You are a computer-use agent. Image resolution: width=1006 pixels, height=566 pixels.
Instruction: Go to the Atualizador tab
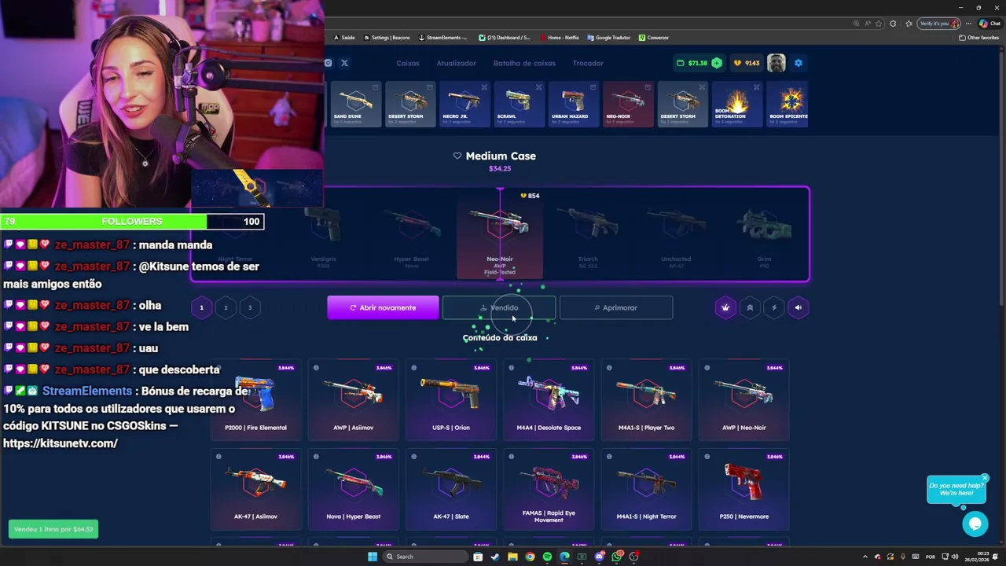click(x=457, y=63)
